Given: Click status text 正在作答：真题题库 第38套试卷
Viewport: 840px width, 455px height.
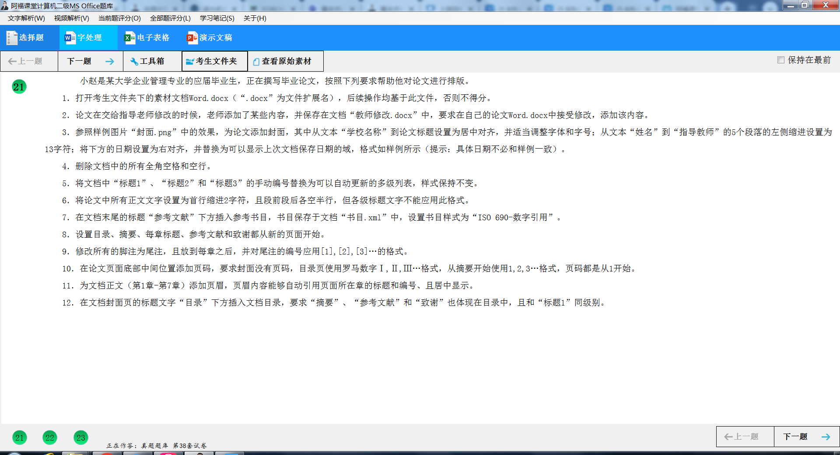Looking at the screenshot, I should pos(157,446).
